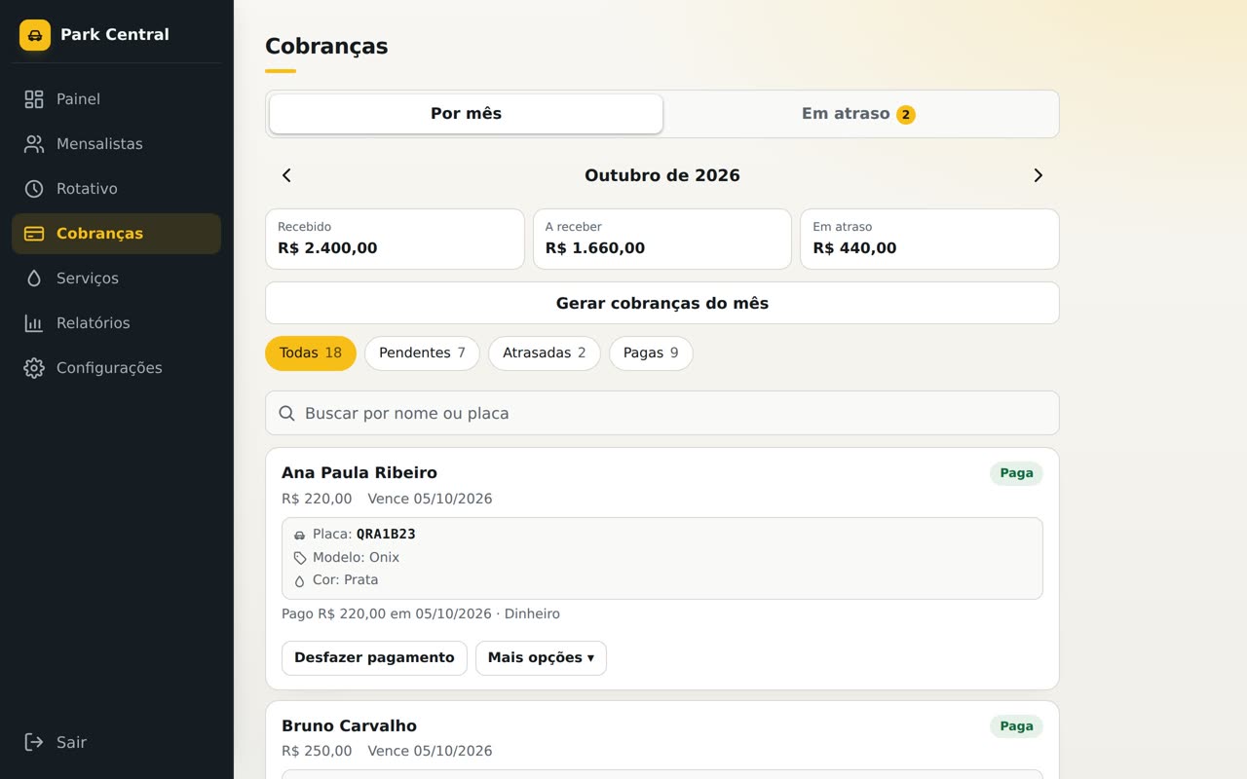Click the badge 2 on Em atraso tab
1247x779 pixels.
click(906, 115)
